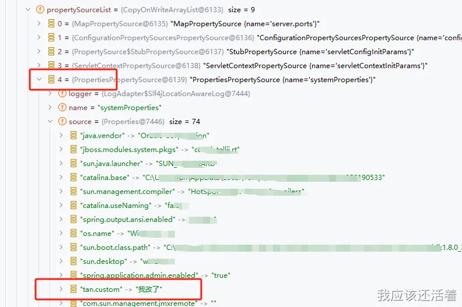462x307 pixels.
Task: Expand the logger field
Action: pos(51,94)
